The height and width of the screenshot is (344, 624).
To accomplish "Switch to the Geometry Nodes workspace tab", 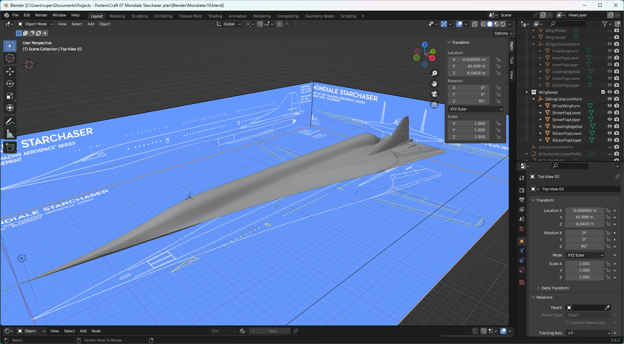I will (x=320, y=16).
